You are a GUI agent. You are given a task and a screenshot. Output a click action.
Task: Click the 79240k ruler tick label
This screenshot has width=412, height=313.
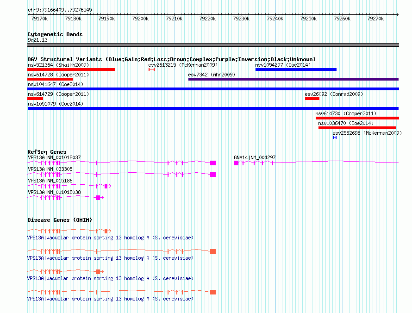(x=275, y=19)
